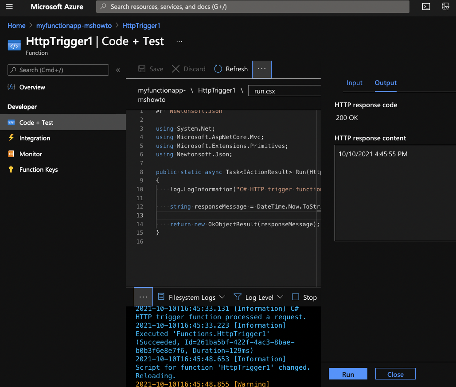This screenshot has width=456, height=387.
Task: Focus the sidebar Search (Cmd+/) field
Action: 58,70
